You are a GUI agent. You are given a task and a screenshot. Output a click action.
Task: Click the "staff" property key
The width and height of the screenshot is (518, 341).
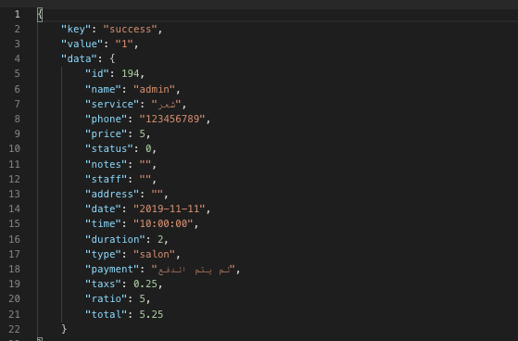coord(106,179)
